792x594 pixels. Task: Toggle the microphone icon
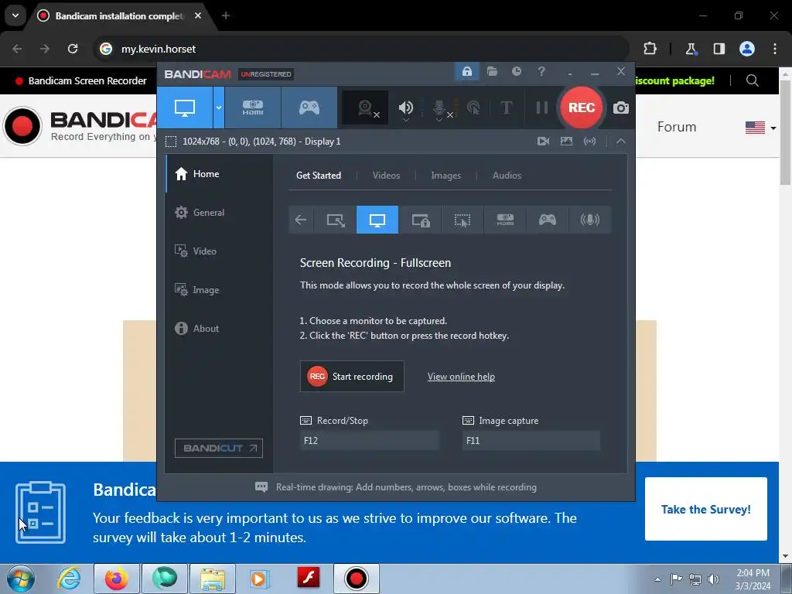(x=439, y=108)
